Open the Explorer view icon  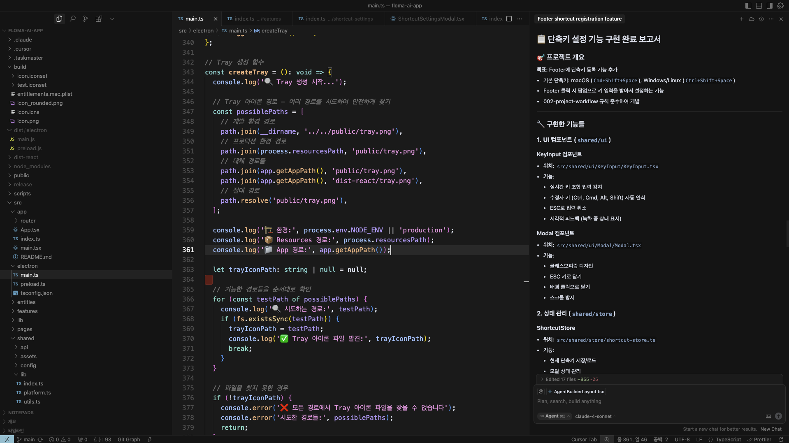59,19
